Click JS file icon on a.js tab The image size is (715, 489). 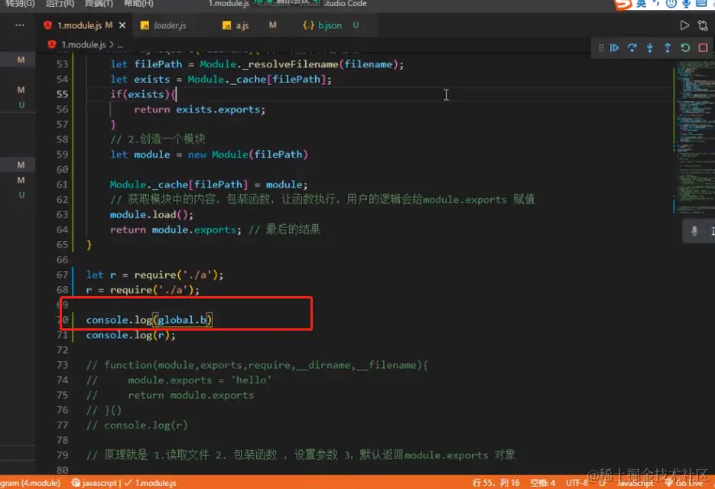coord(226,25)
